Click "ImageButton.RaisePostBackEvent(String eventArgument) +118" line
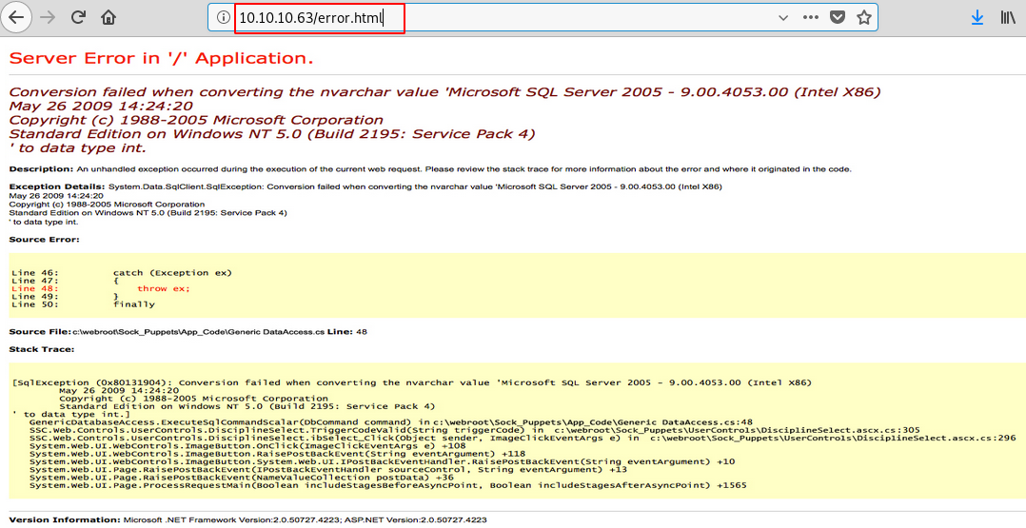 (278, 454)
